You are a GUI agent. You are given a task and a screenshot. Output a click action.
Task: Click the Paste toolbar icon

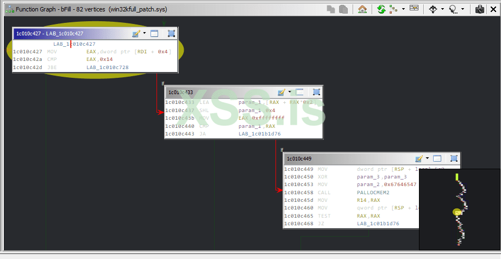pyautogui.click(x=343, y=9)
